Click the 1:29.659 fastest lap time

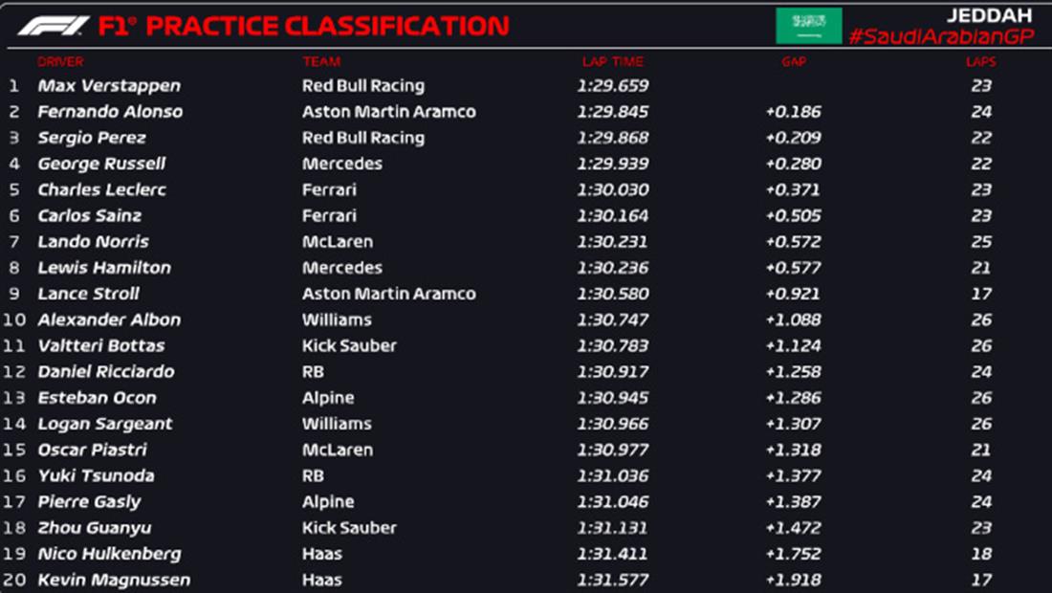[612, 86]
